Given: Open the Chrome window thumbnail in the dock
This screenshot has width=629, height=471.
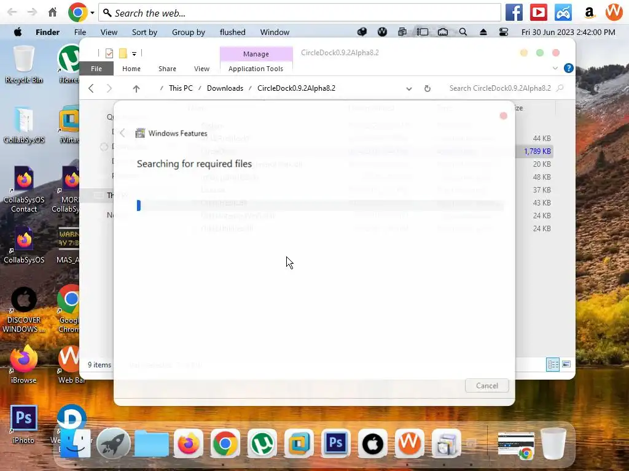Looking at the screenshot, I should click(x=516, y=445).
